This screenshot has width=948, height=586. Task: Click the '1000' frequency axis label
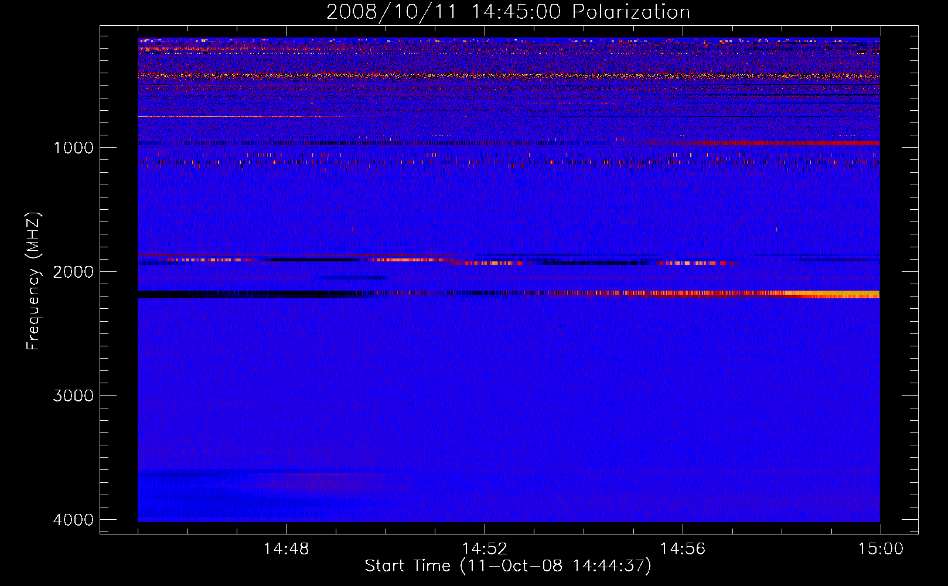click(73, 147)
